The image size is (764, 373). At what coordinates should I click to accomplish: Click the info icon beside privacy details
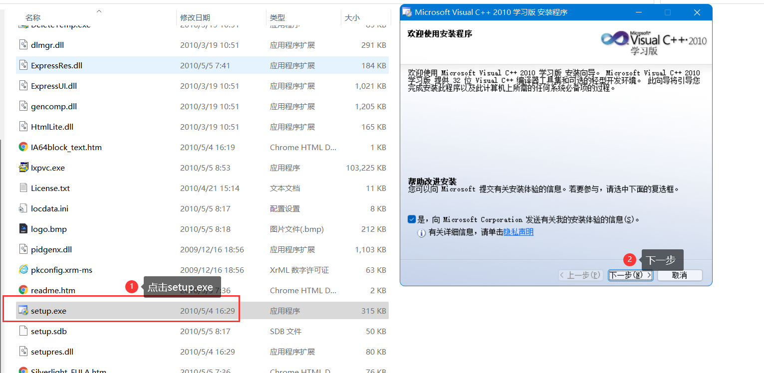pyautogui.click(x=422, y=232)
